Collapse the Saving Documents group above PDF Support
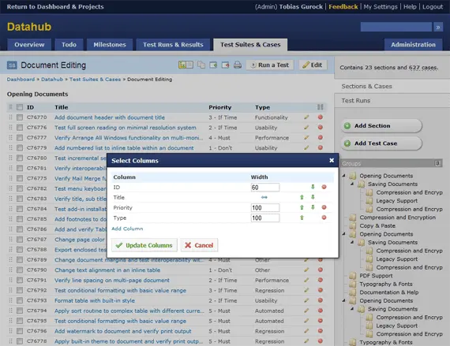The height and width of the screenshot is (346, 450). tap(352, 242)
